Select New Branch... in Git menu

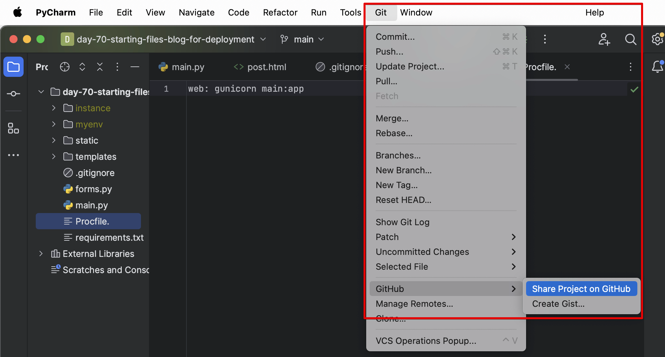(x=446, y=170)
